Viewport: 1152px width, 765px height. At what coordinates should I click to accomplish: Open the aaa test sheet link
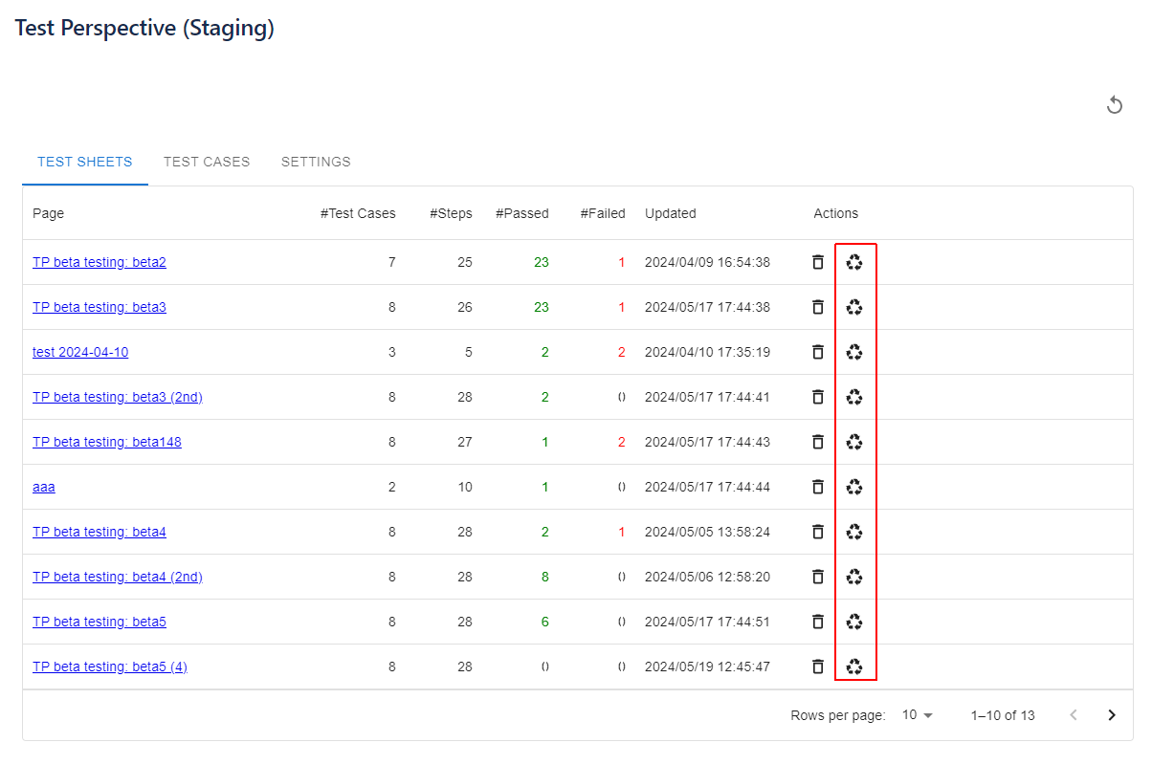tap(44, 487)
